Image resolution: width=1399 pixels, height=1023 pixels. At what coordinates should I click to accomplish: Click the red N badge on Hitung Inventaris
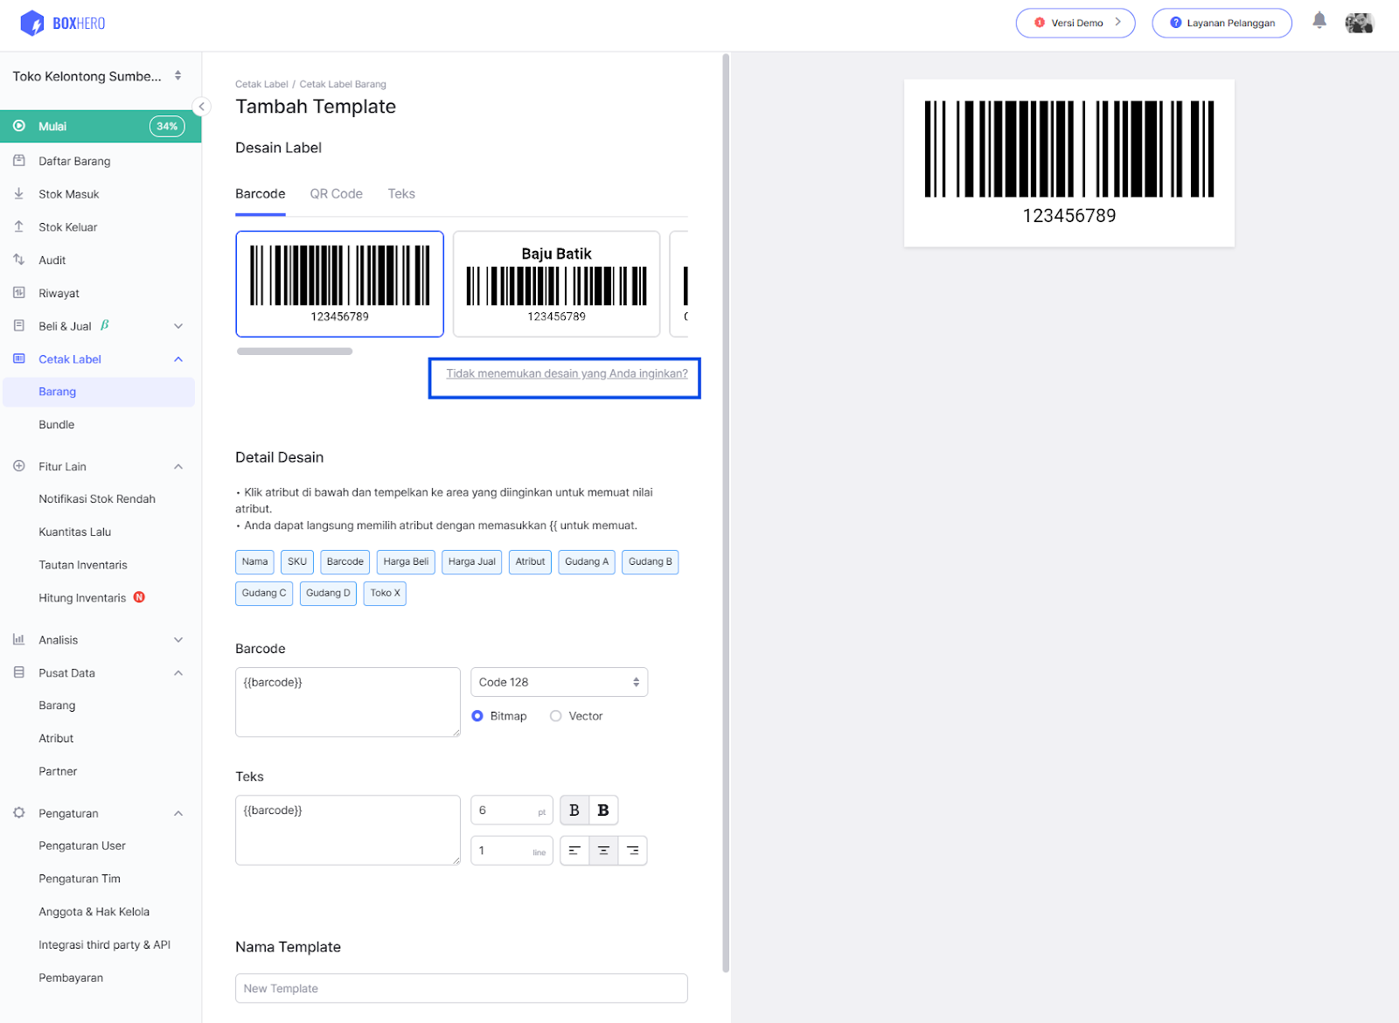tap(139, 597)
